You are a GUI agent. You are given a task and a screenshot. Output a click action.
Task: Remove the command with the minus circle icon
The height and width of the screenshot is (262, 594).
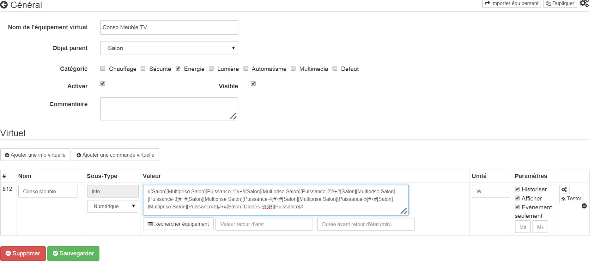[x=584, y=206]
